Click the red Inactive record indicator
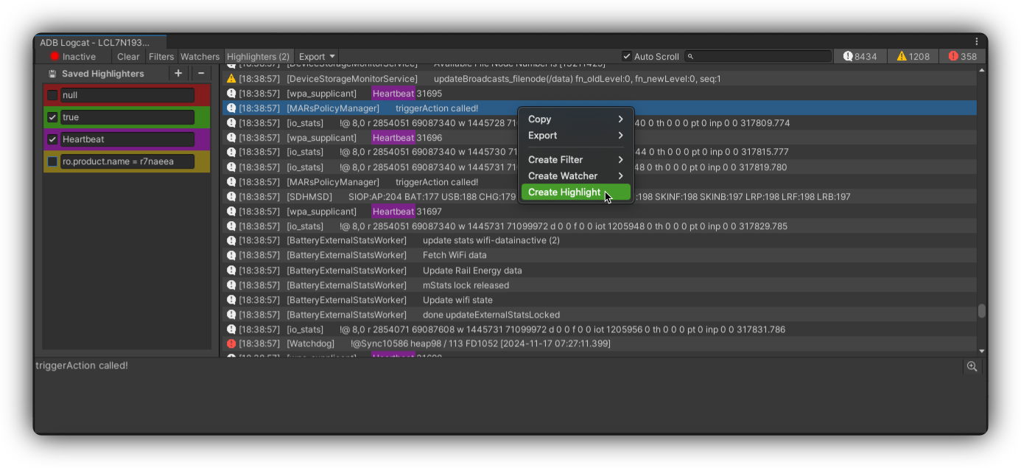 (55, 57)
